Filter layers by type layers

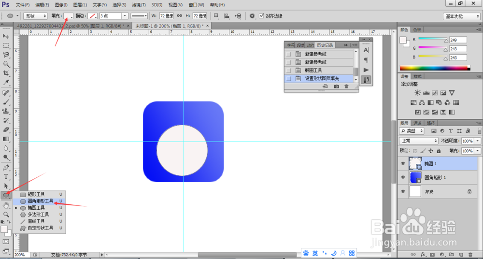[x=451, y=131]
